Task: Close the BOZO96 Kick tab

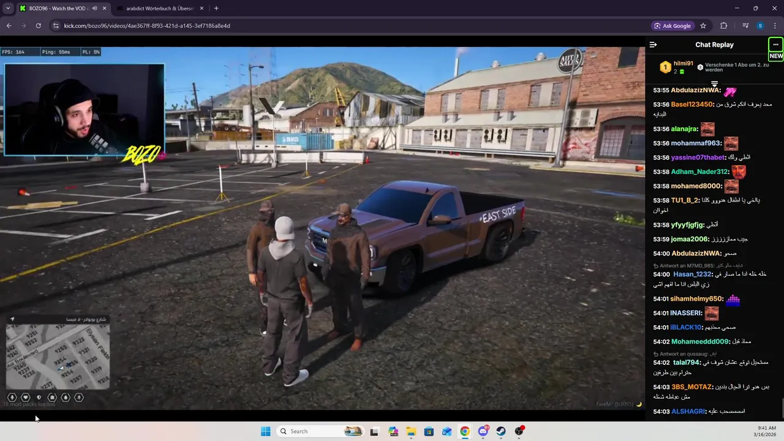Action: [x=104, y=9]
